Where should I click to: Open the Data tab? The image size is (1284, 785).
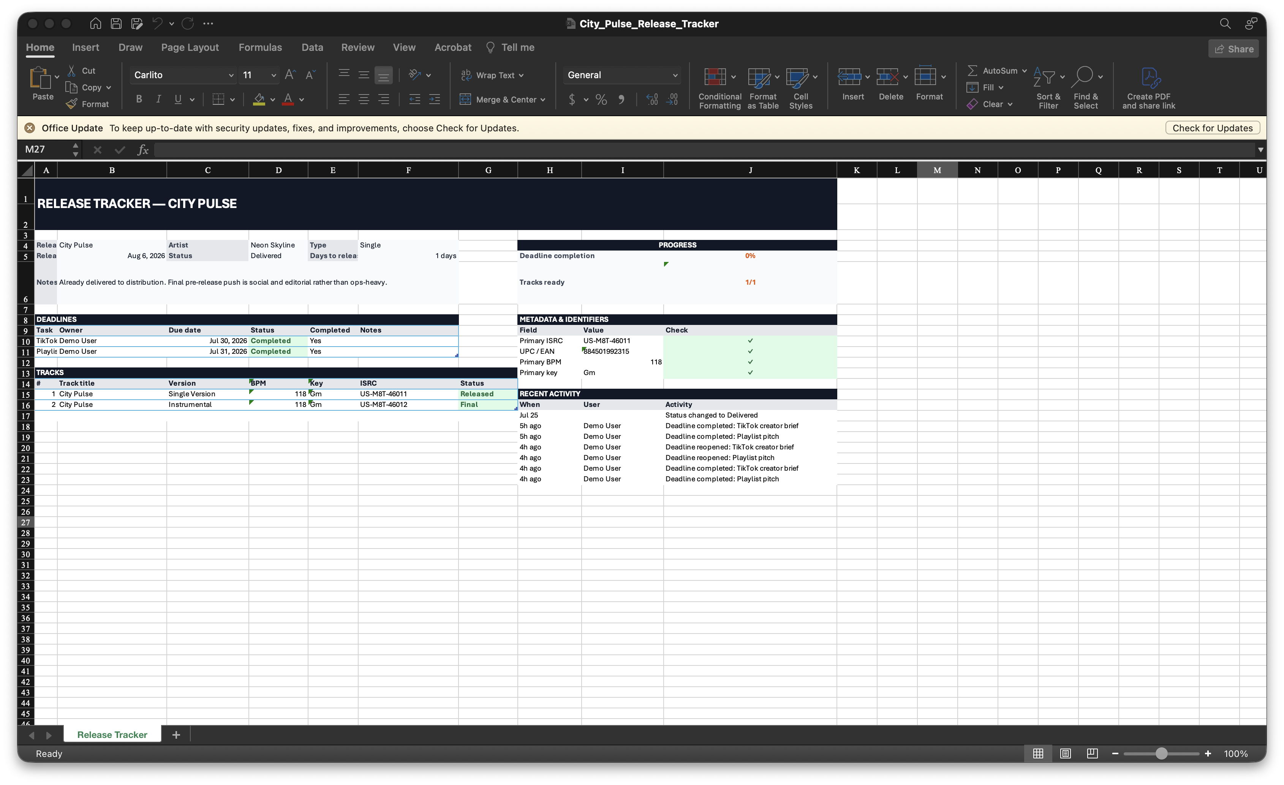tap(312, 47)
